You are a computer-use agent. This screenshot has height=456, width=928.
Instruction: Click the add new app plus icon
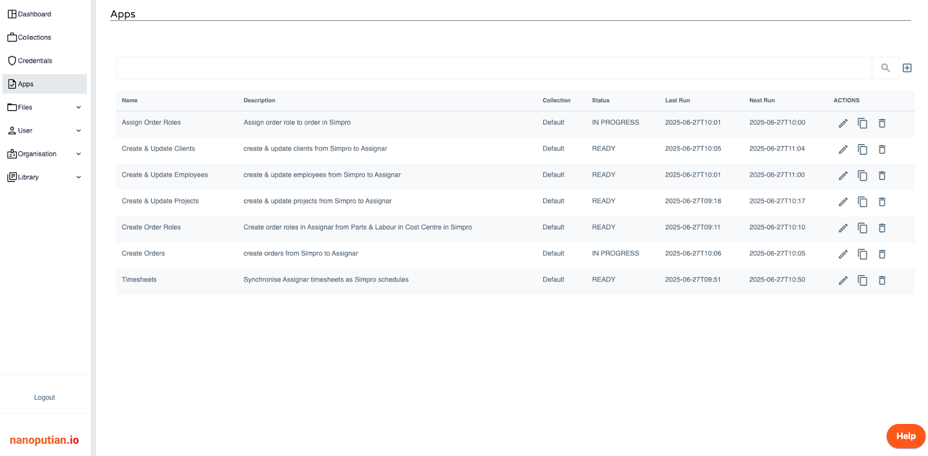(907, 68)
